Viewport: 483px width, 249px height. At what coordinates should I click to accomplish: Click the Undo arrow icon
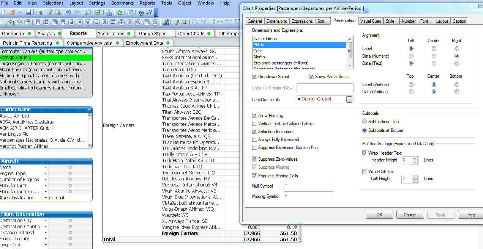tap(68, 13)
